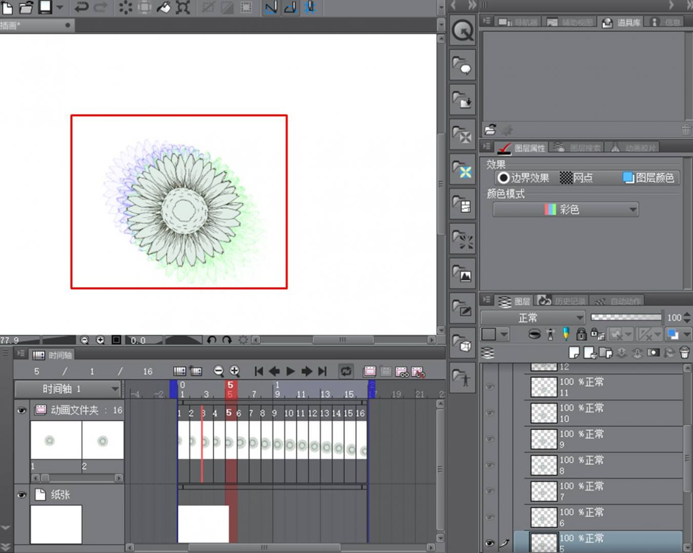Create a new layer folder
The image size is (693, 553).
click(x=606, y=352)
